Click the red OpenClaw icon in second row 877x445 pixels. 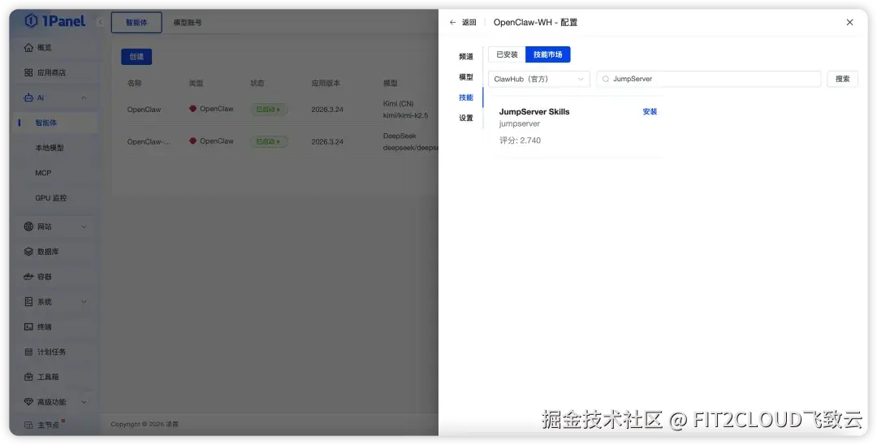coord(193,140)
